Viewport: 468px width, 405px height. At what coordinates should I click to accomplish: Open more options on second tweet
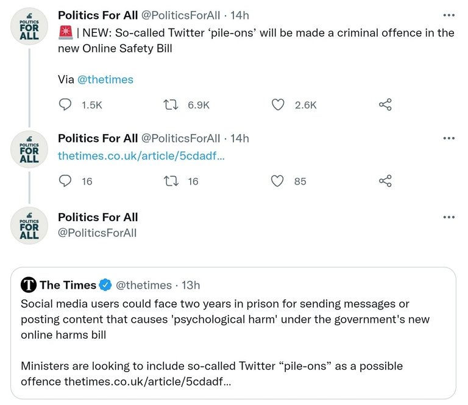coord(449,138)
